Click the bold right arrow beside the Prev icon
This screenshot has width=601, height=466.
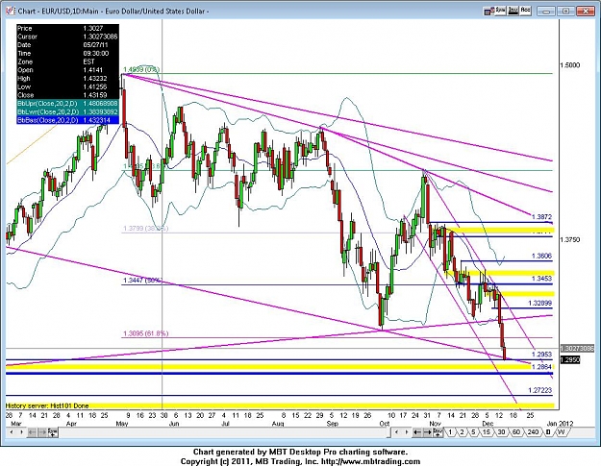(x=427, y=432)
